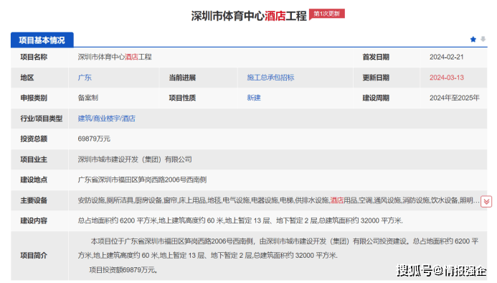Click the 第1次更新 red badge
This screenshot has width=497, height=283.
pyautogui.click(x=327, y=14)
